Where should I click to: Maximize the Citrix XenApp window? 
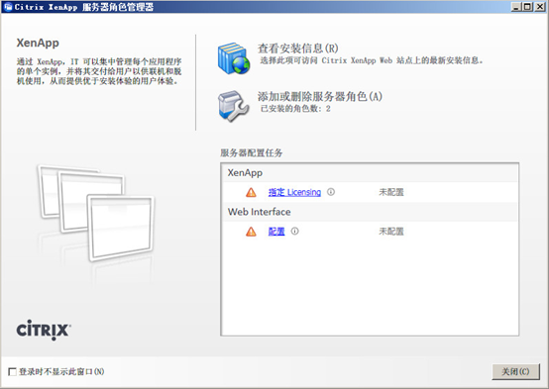(527, 7)
